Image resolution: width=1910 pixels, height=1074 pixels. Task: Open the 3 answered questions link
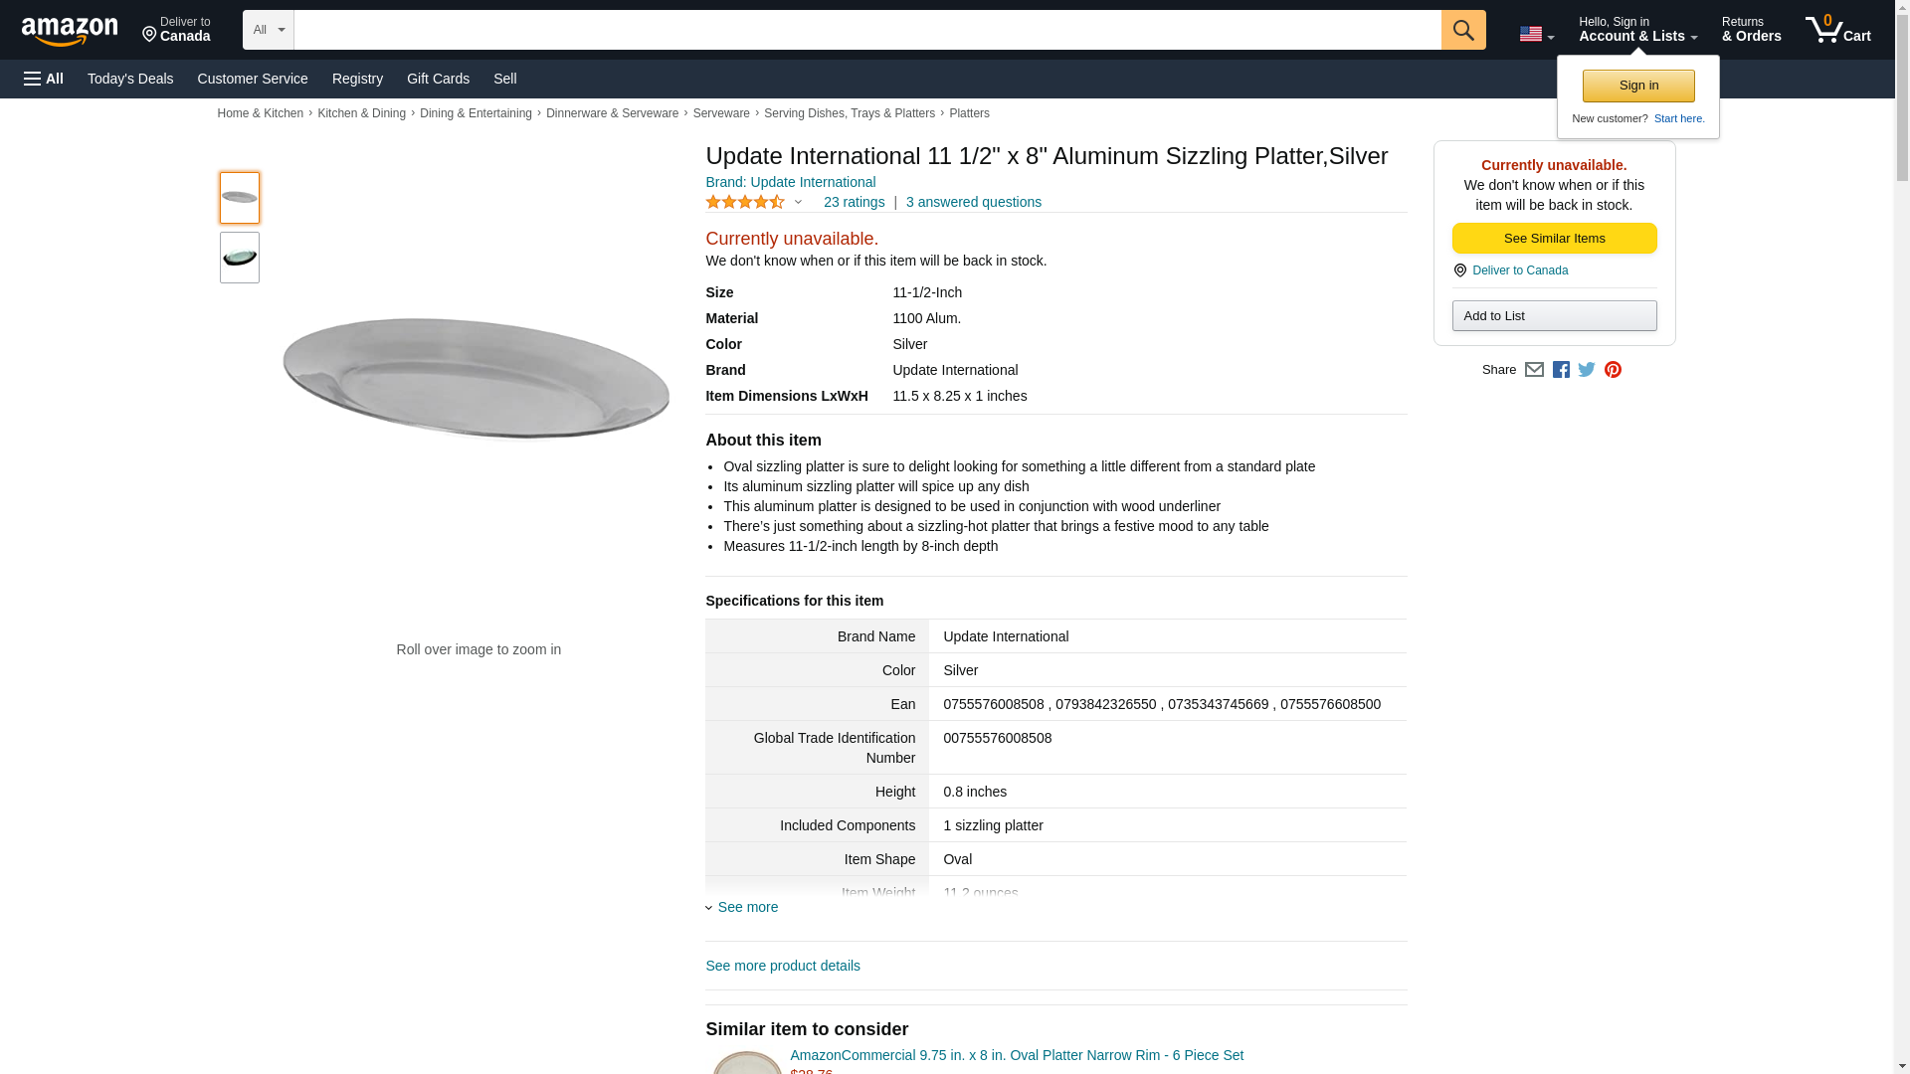pos(973,203)
